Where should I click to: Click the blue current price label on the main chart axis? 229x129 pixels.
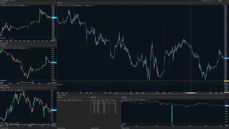pyautogui.click(x=226, y=58)
